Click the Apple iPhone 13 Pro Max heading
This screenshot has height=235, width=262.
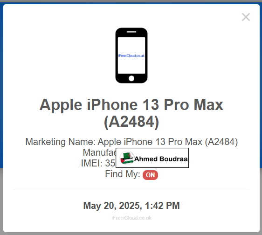coord(131,105)
